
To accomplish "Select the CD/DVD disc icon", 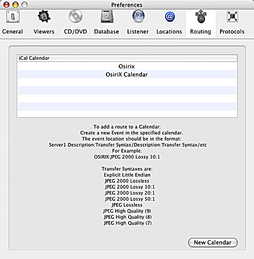I will pyautogui.click(x=75, y=16).
